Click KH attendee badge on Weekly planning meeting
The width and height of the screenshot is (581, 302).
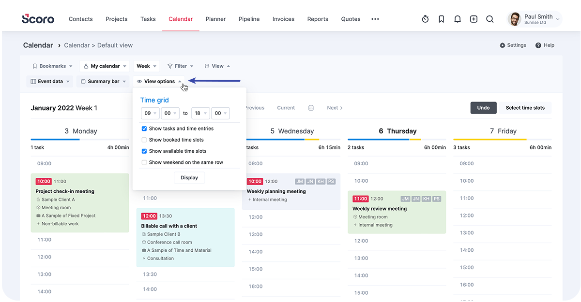point(321,181)
